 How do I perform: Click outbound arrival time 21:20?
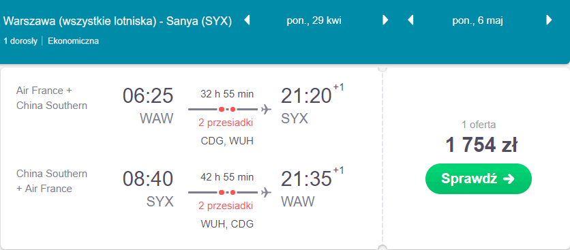coord(306,96)
